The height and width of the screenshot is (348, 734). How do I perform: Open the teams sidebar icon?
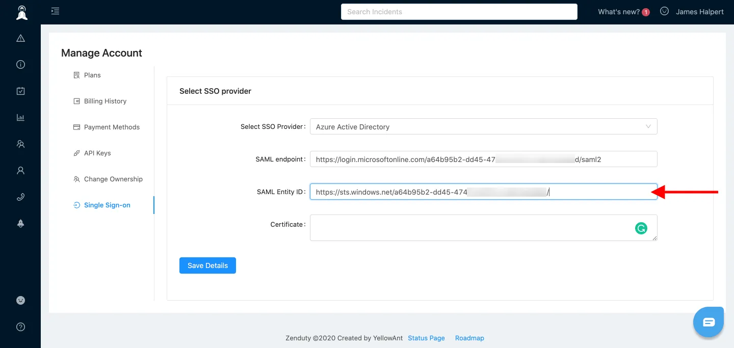[x=20, y=144]
